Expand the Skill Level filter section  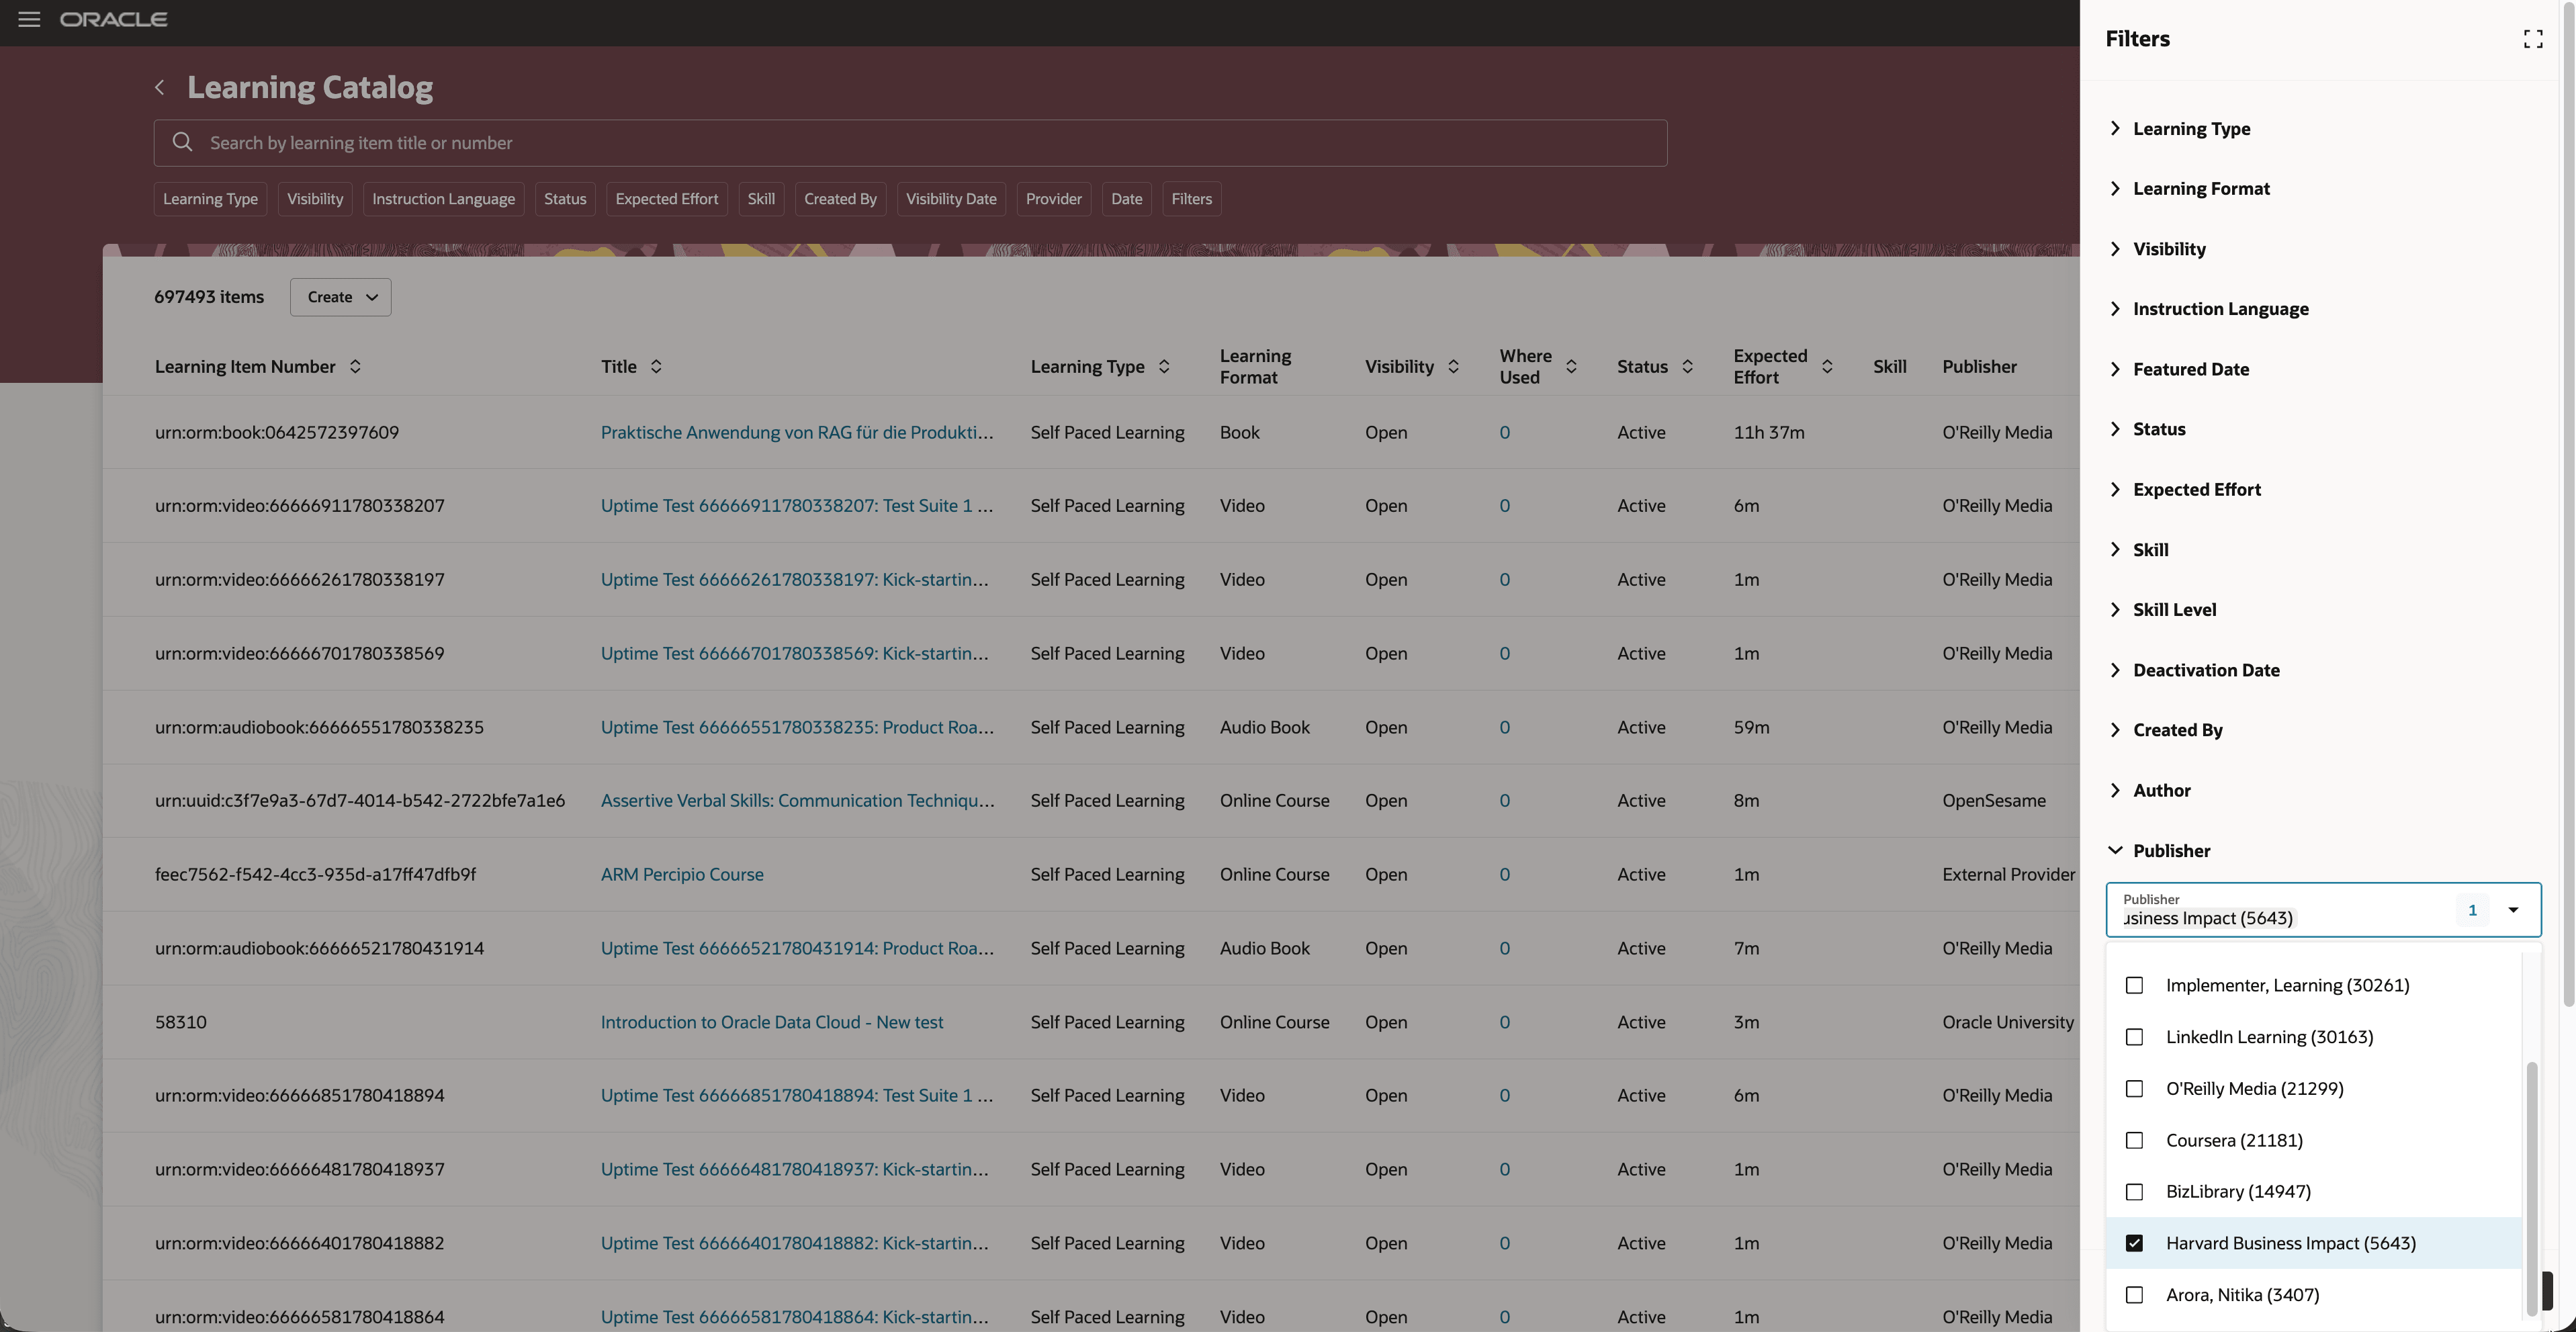click(x=2115, y=609)
